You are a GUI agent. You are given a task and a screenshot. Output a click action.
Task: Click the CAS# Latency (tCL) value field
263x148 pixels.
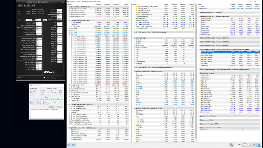click(39, 23)
